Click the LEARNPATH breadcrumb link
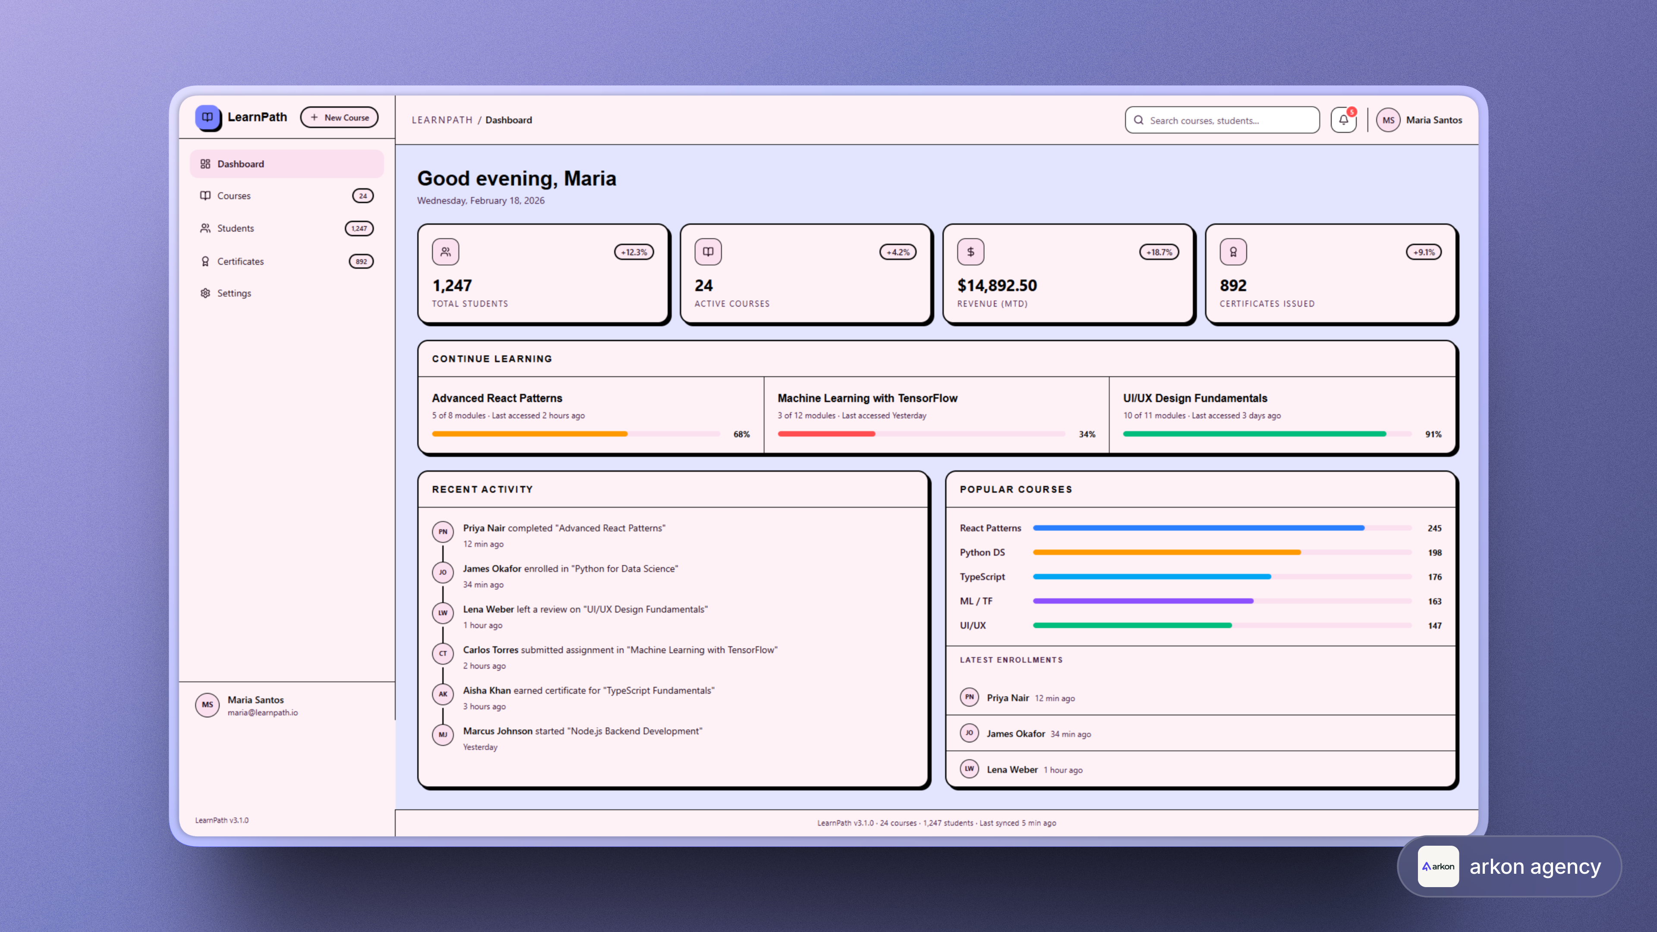The height and width of the screenshot is (932, 1657). coord(442,120)
